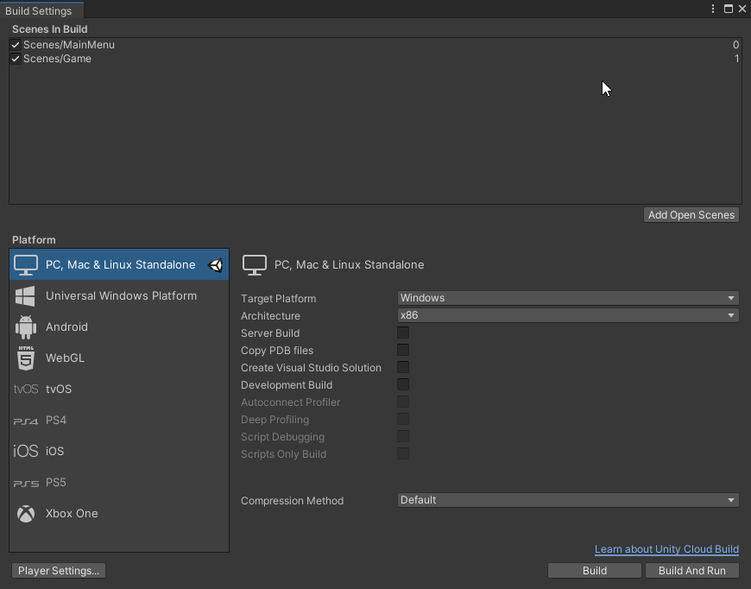Viewport: 751px width, 589px height.
Task: Toggle the Autoconnect Profiler checkbox
Action: pyautogui.click(x=403, y=402)
